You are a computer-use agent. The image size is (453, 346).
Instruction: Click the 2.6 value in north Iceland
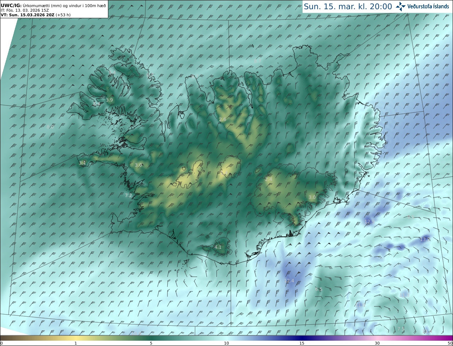tap(223, 120)
